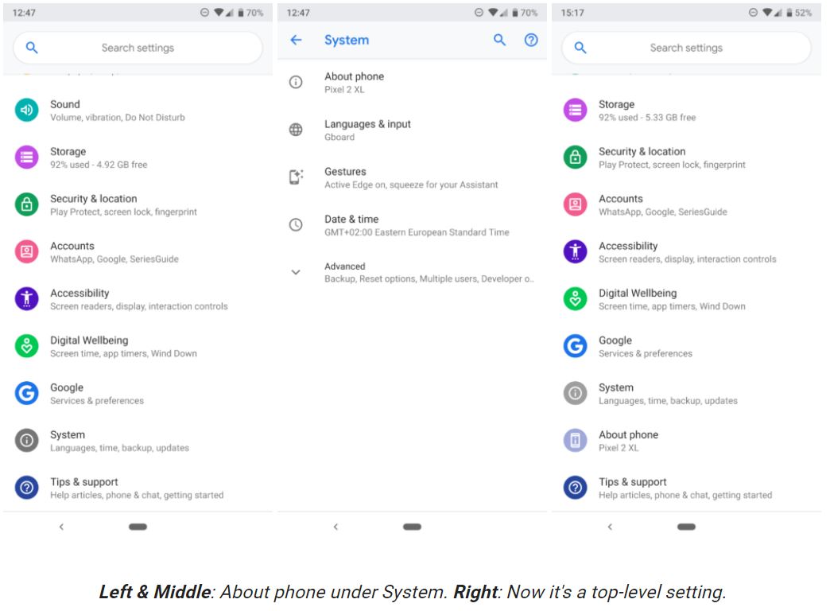Open About phone under the System page
The width and height of the screenshot is (830, 611).
coord(354,83)
